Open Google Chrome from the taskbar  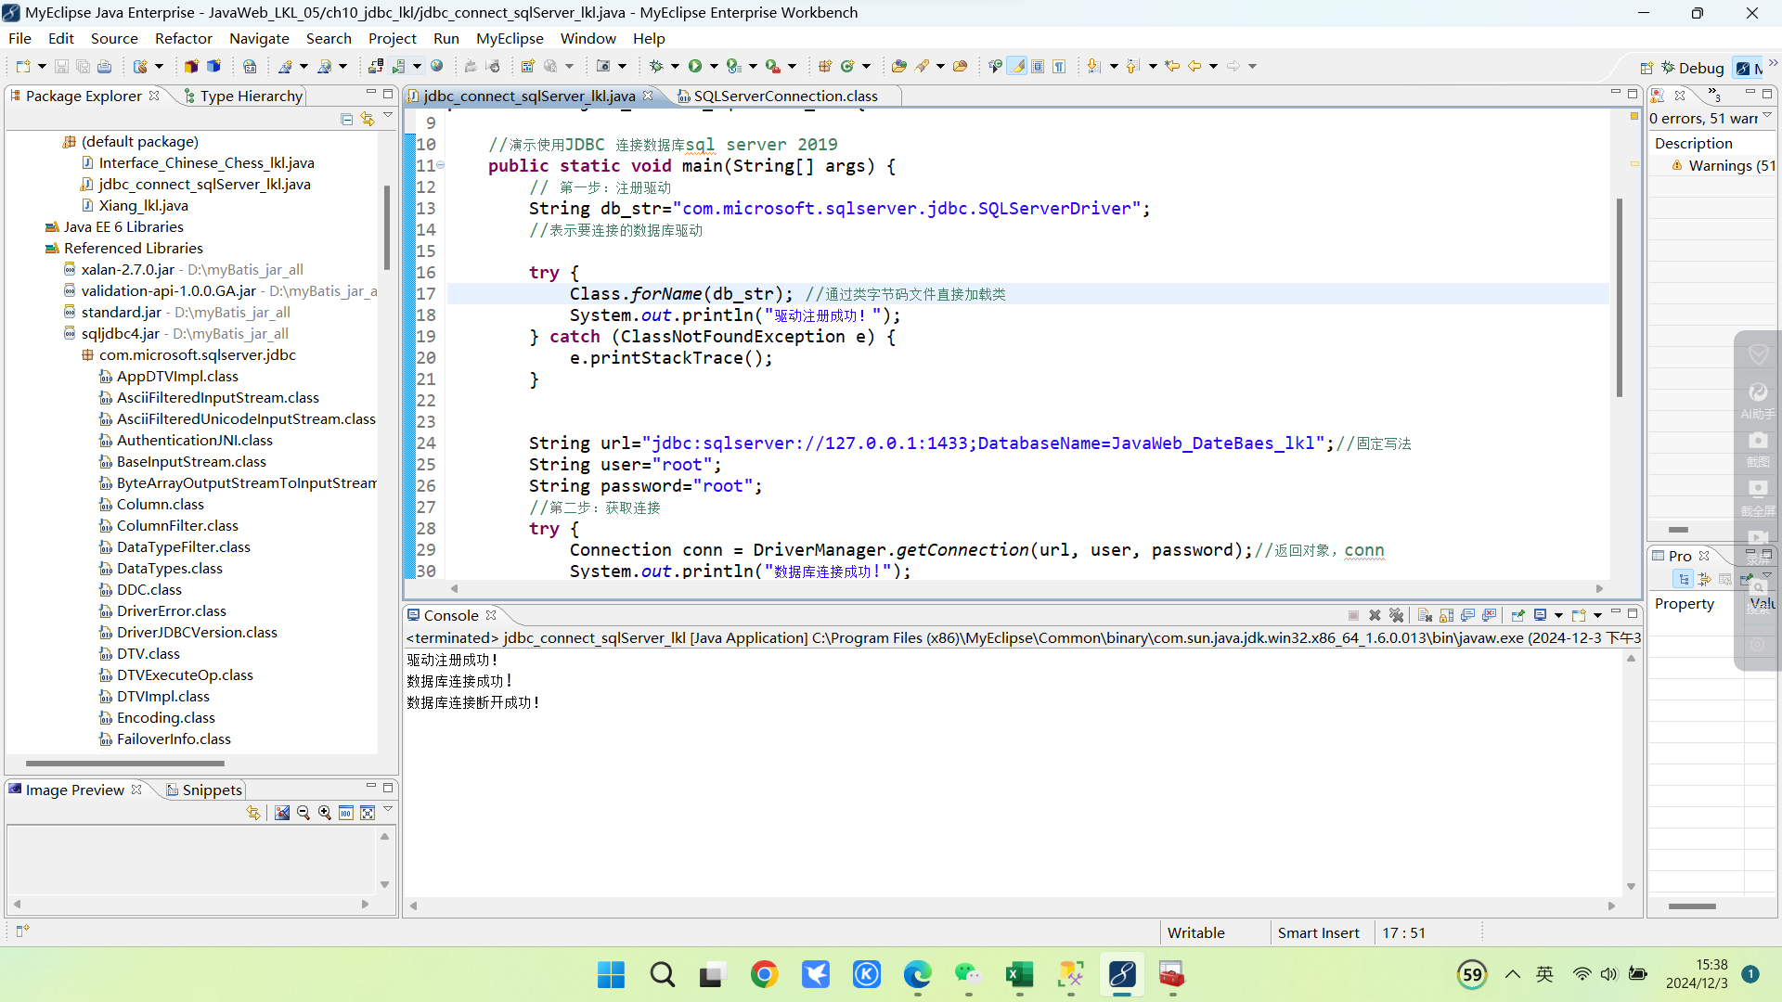(x=764, y=974)
